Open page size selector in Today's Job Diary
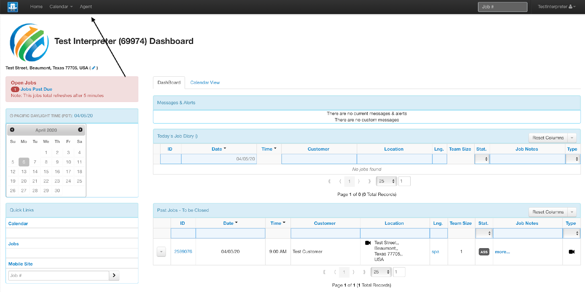The height and width of the screenshot is (292, 585). coord(386,181)
